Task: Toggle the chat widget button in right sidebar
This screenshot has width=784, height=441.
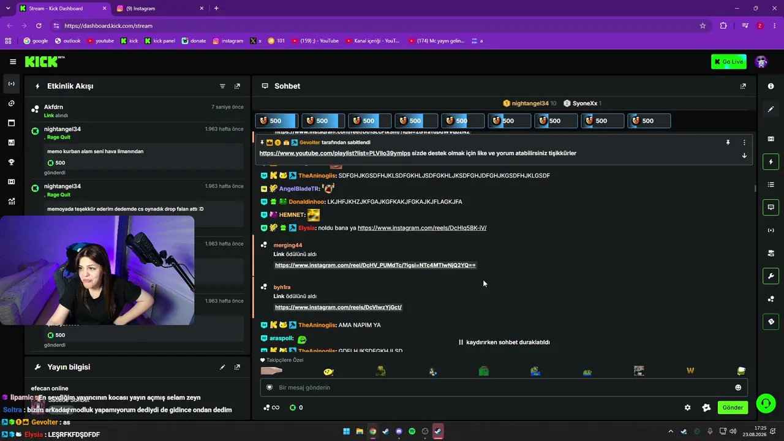Action: click(771, 207)
